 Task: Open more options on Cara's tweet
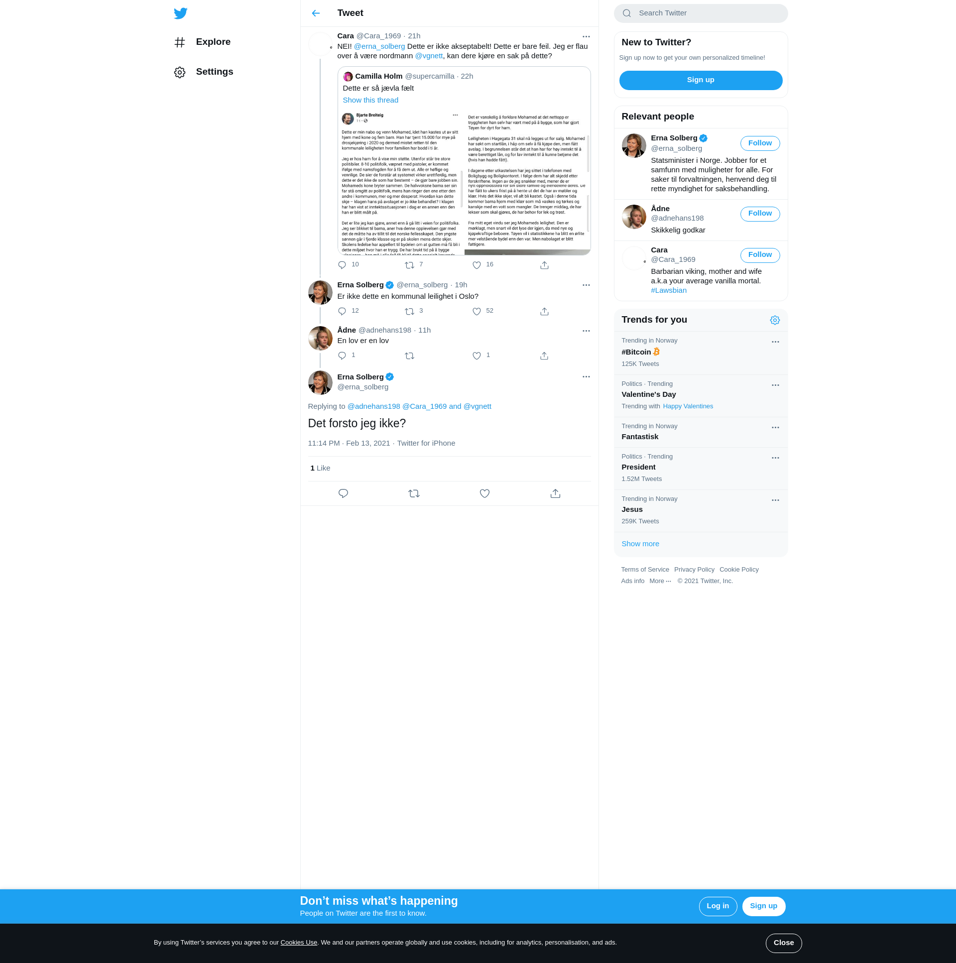click(586, 36)
